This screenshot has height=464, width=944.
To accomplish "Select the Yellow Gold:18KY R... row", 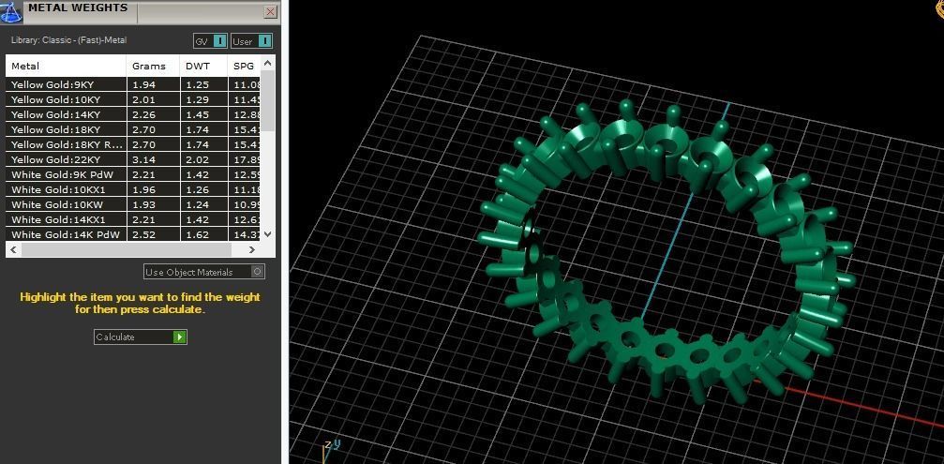I will [134, 145].
